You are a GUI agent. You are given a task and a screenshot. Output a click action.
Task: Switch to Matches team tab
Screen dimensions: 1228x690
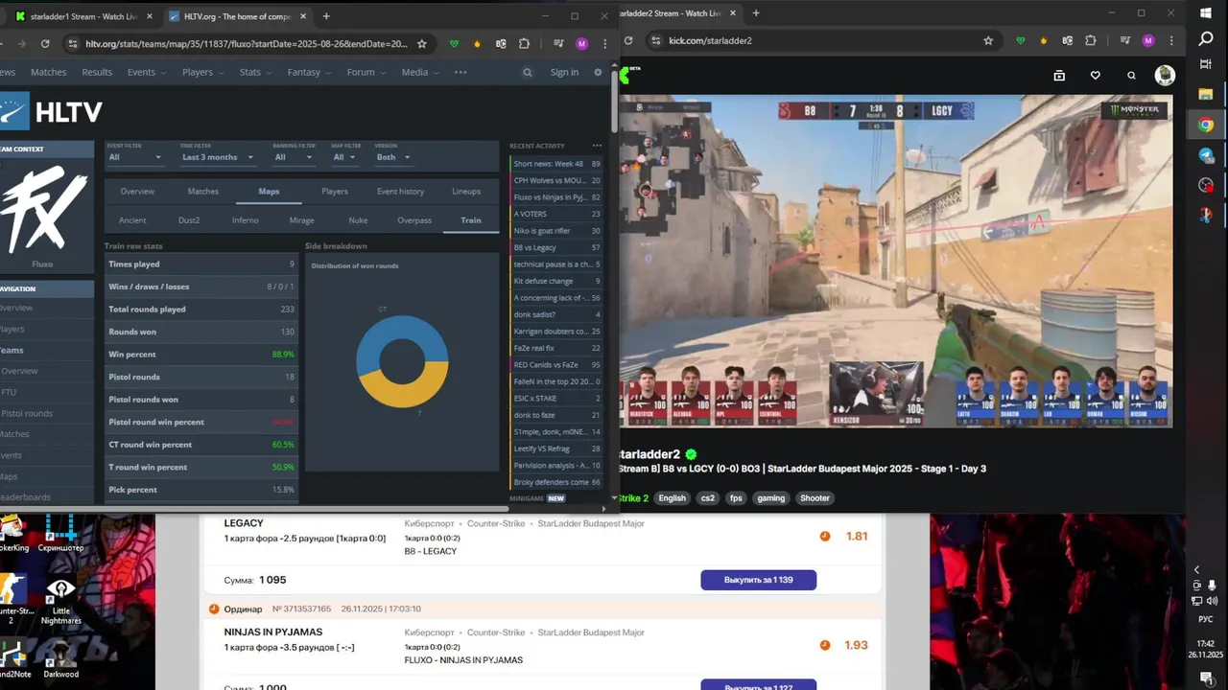tap(202, 192)
